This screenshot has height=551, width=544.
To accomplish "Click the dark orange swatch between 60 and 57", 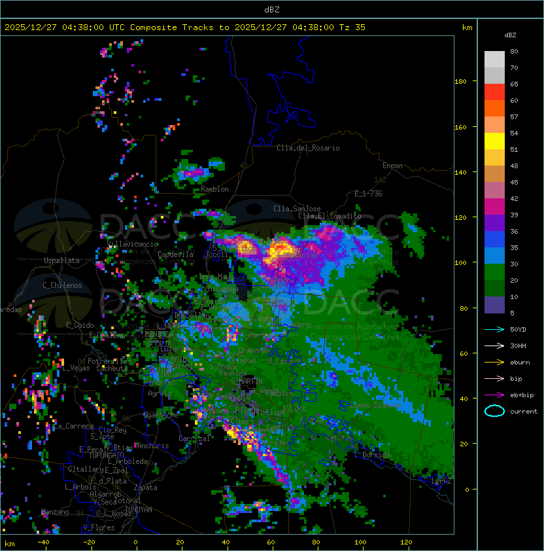I will point(494,109).
